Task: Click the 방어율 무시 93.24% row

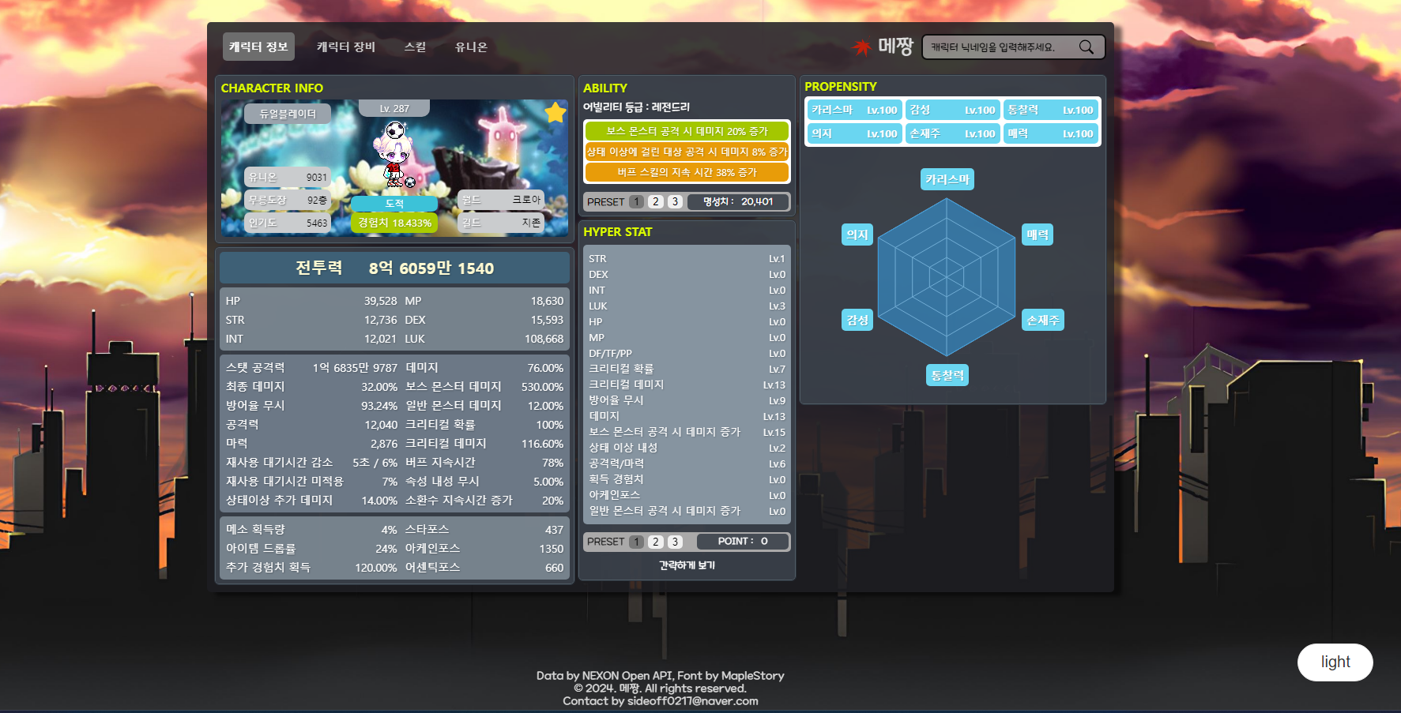Action: click(x=311, y=406)
